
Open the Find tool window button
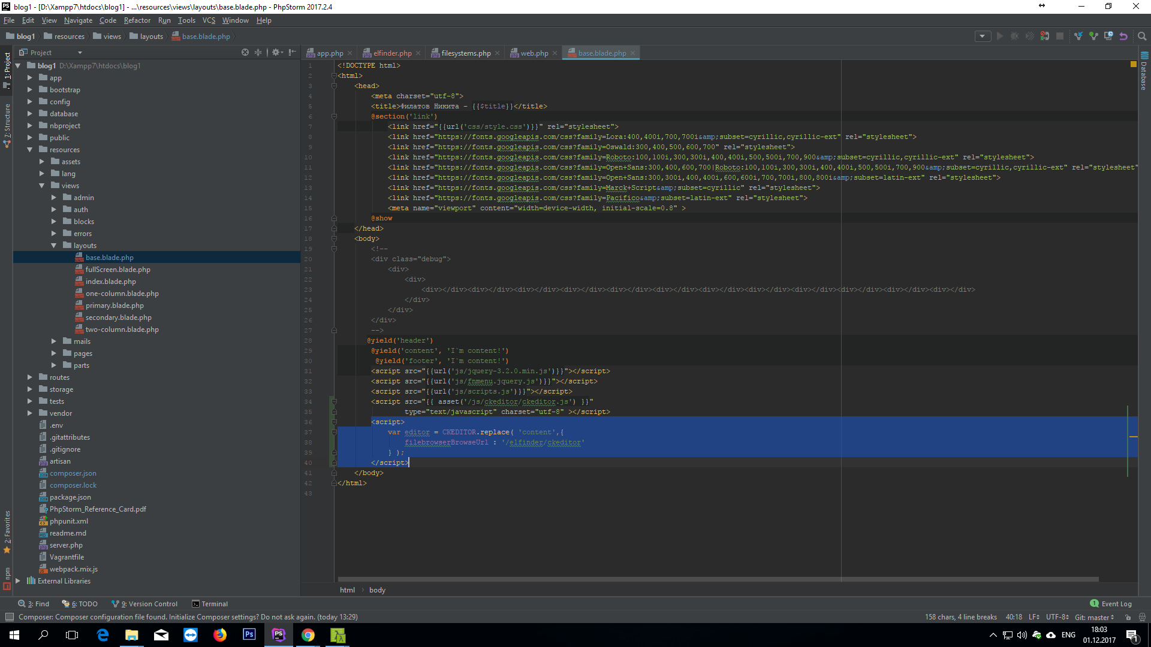(x=34, y=604)
